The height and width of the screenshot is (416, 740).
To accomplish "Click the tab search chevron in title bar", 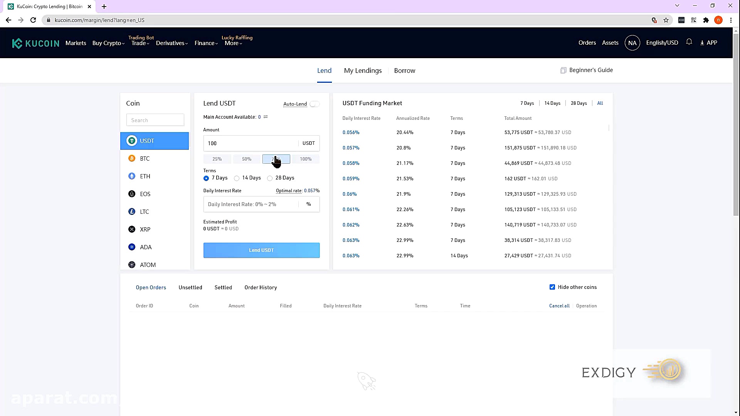I will 677,6.
